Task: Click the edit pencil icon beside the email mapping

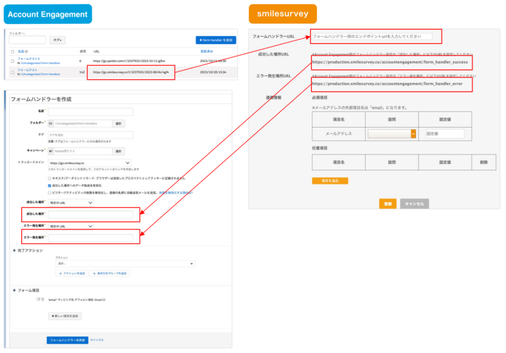Action: 38,300
